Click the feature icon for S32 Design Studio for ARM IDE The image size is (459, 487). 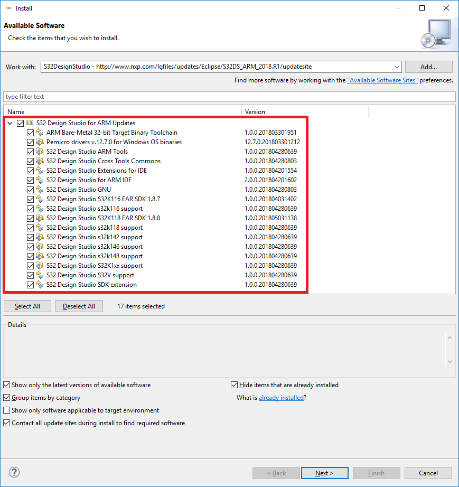[40, 180]
